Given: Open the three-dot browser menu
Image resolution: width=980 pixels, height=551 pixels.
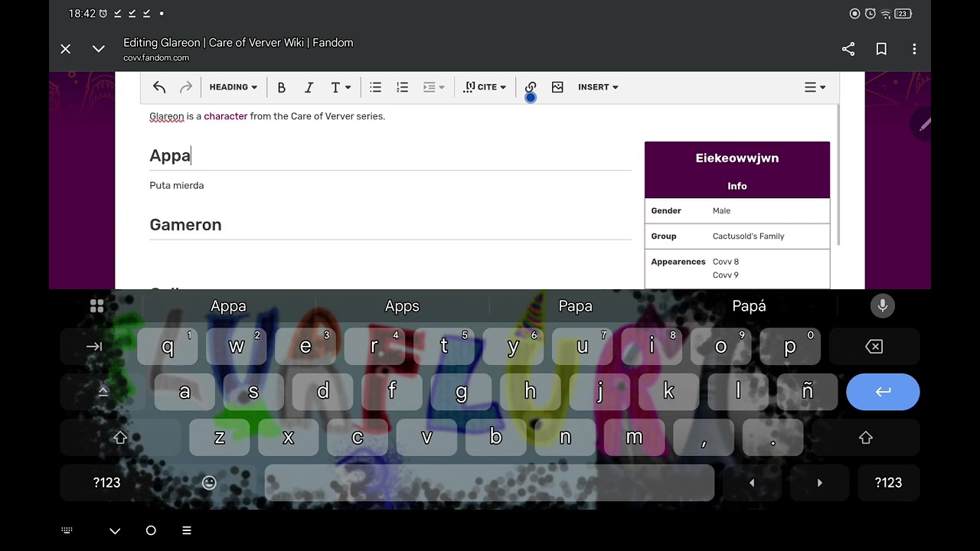Looking at the screenshot, I should [914, 49].
